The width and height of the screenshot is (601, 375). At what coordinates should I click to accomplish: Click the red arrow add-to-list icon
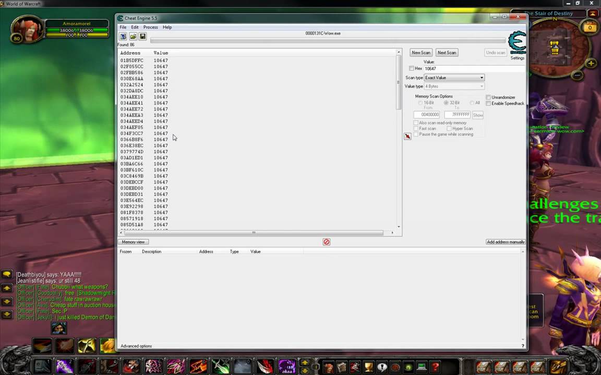[407, 136]
